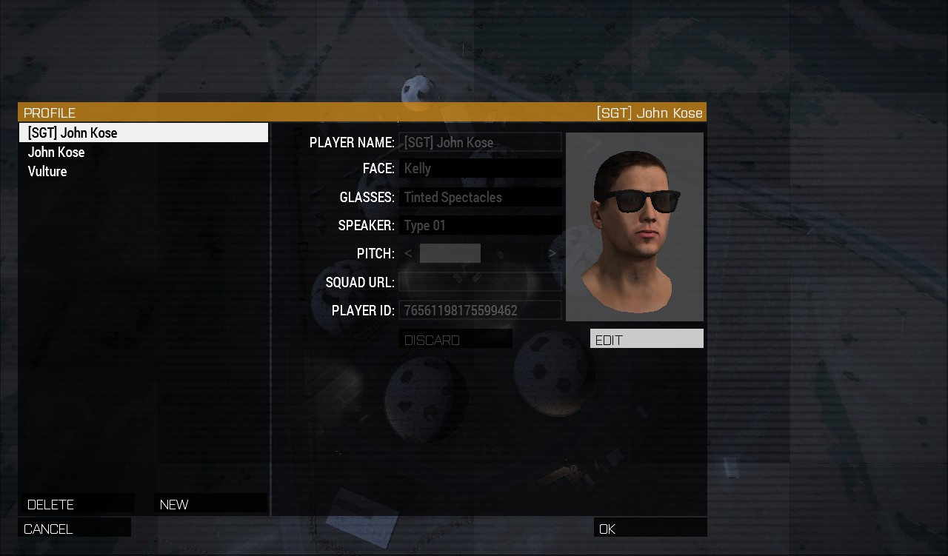The height and width of the screenshot is (556, 948).
Task: Click the Edit button under the portrait
Action: [647, 339]
